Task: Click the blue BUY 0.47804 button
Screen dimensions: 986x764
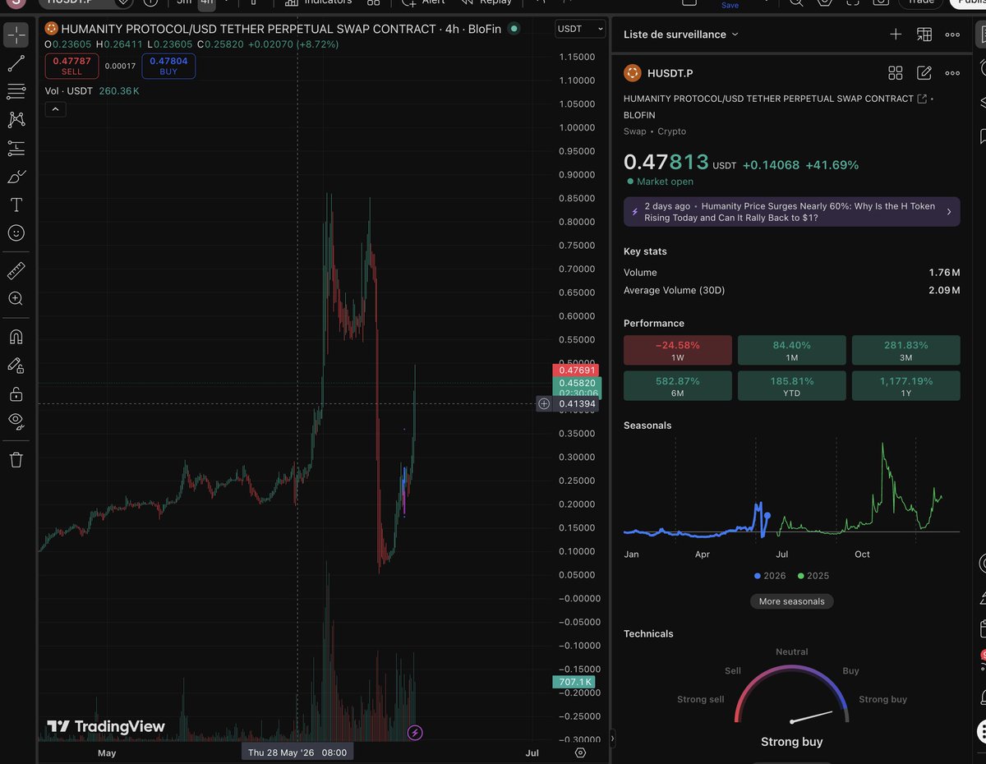Action: coord(168,66)
